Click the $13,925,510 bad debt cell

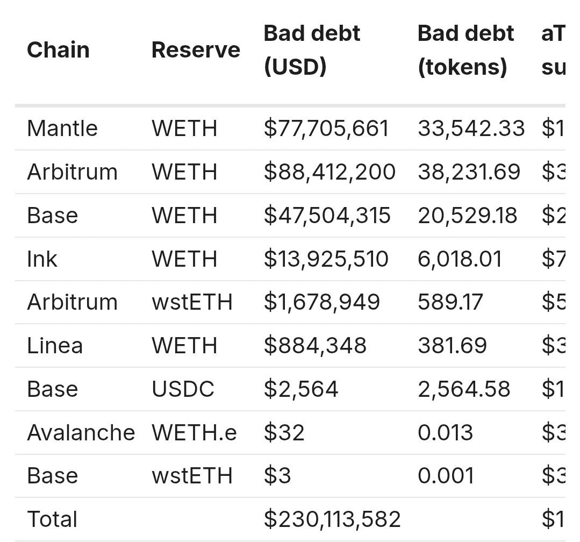326,259
